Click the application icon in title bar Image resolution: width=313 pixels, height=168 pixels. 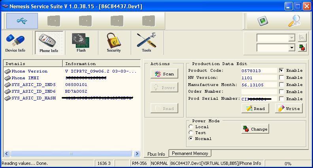[x=5, y=6]
